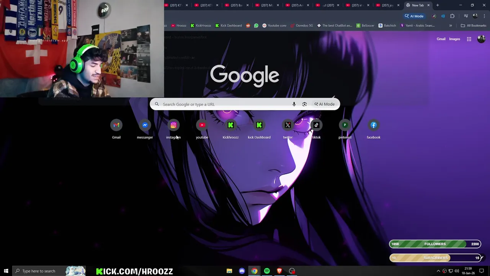Image resolution: width=490 pixels, height=276 pixels.
Task: Open the Kickhroozz shortcut tile
Action: tap(230, 130)
